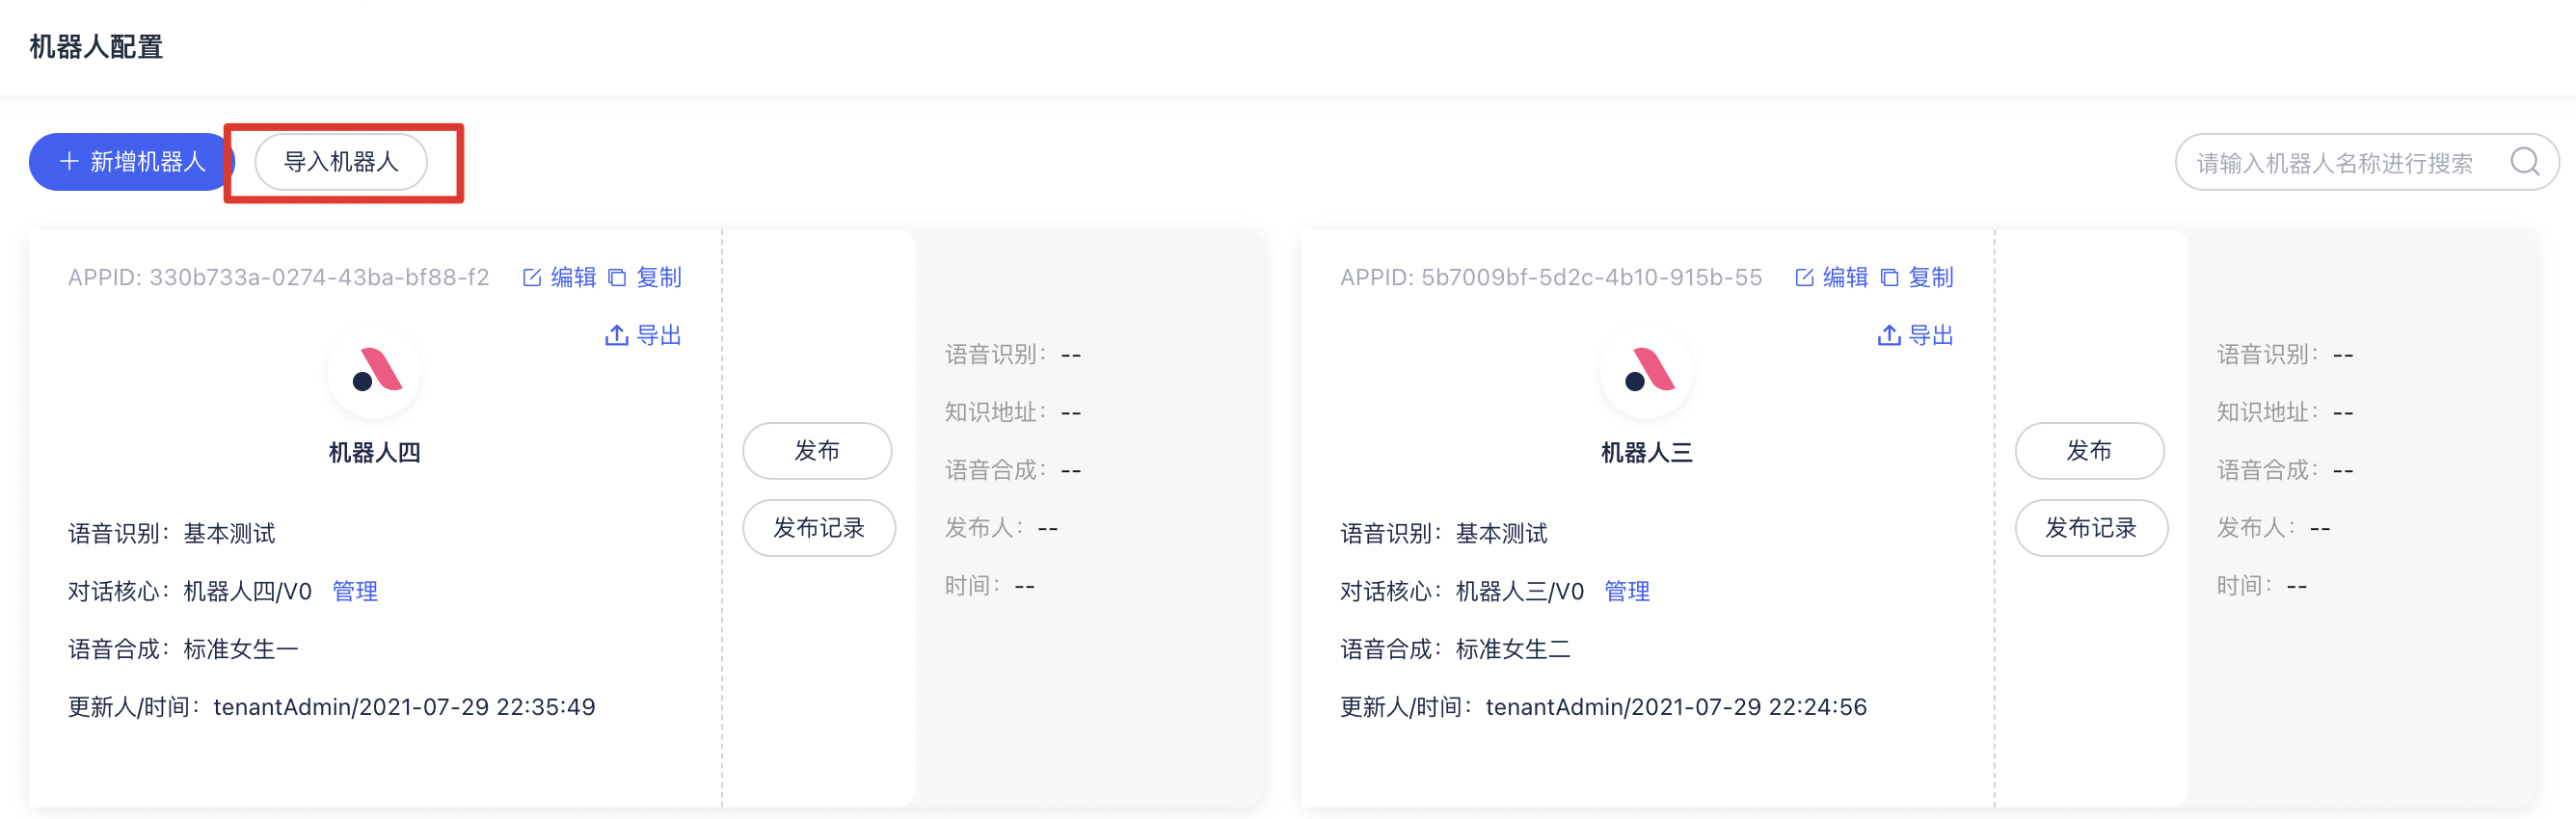
Task: Click the export upload icon for 机器人四
Action: (x=617, y=335)
